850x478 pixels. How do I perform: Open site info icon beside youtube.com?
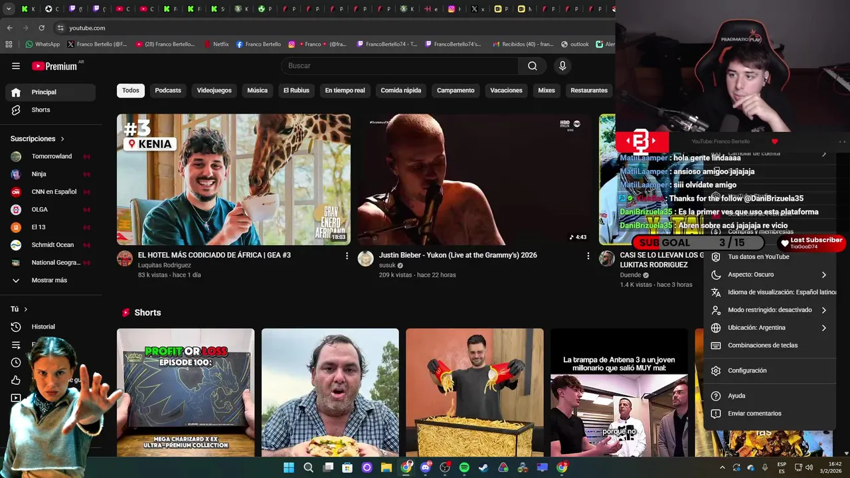coord(60,28)
